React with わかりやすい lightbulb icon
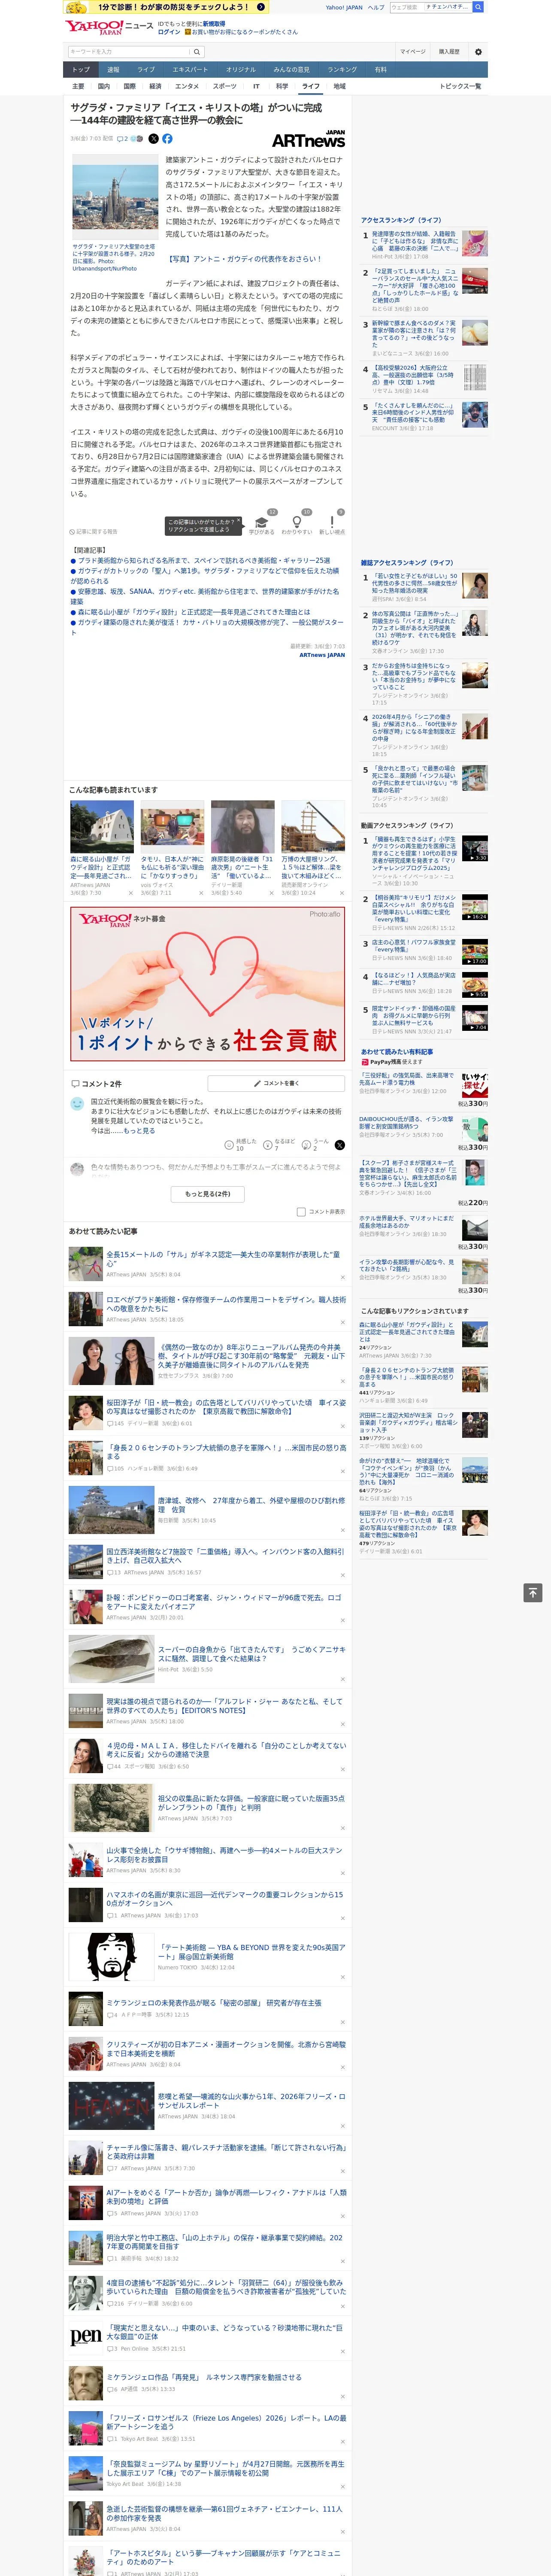551x2576 pixels. [x=296, y=522]
